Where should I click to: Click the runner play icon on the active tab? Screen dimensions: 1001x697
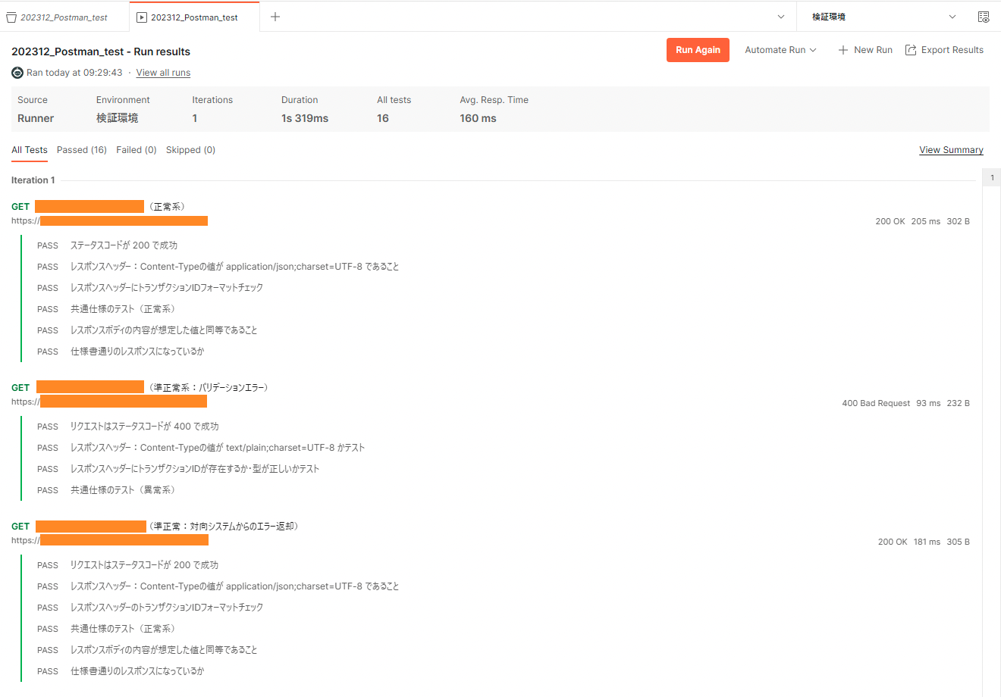coord(141,15)
